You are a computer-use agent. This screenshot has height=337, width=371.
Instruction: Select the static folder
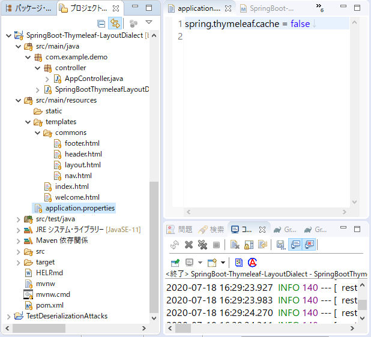coord(53,111)
